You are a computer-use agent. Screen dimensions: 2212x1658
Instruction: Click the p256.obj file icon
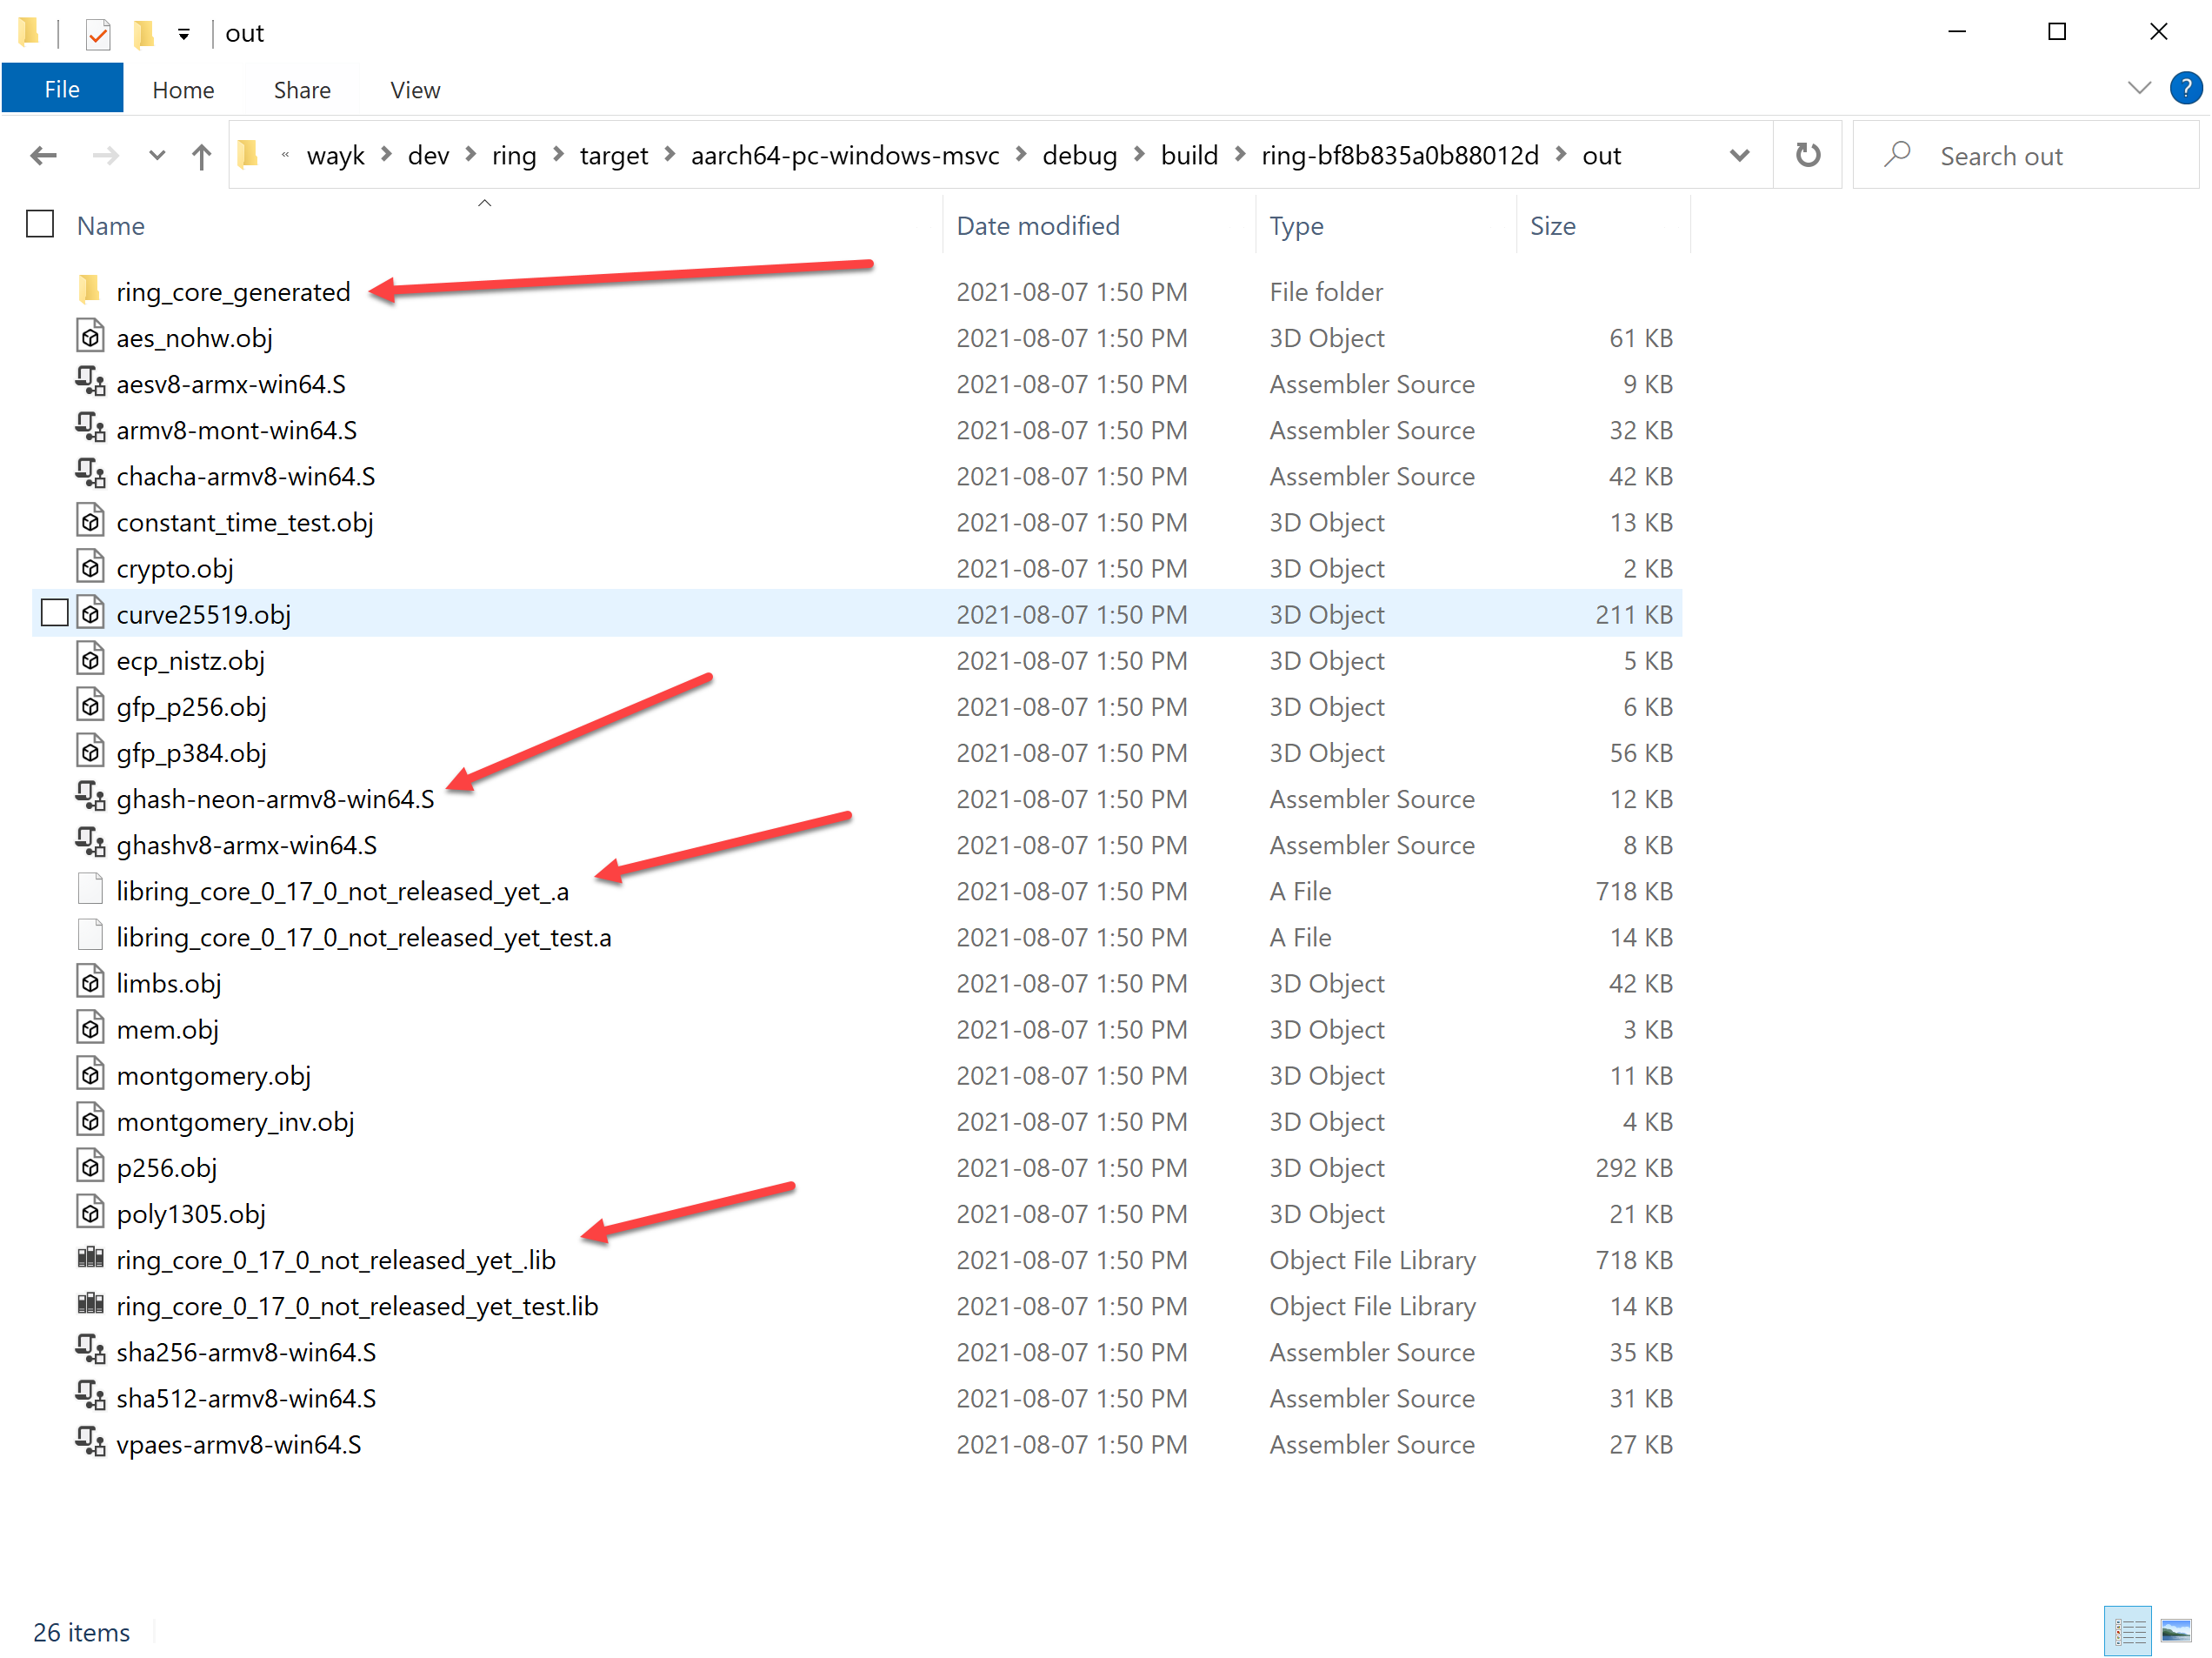90,1166
